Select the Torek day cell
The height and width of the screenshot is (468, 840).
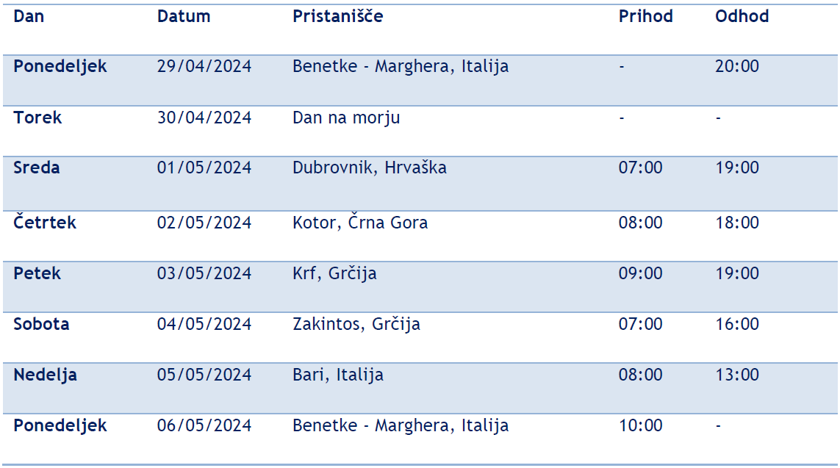click(37, 118)
